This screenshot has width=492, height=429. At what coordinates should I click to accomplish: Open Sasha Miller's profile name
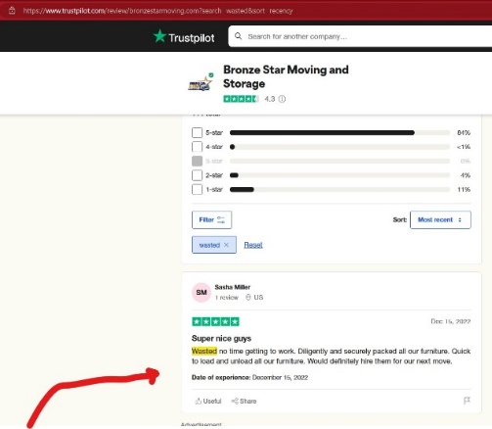233,287
